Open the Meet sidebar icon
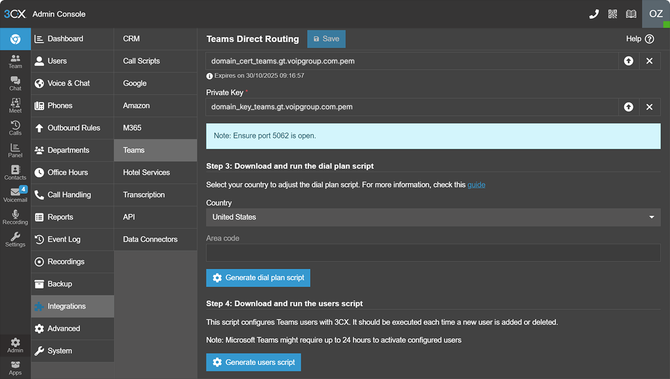 coord(15,105)
